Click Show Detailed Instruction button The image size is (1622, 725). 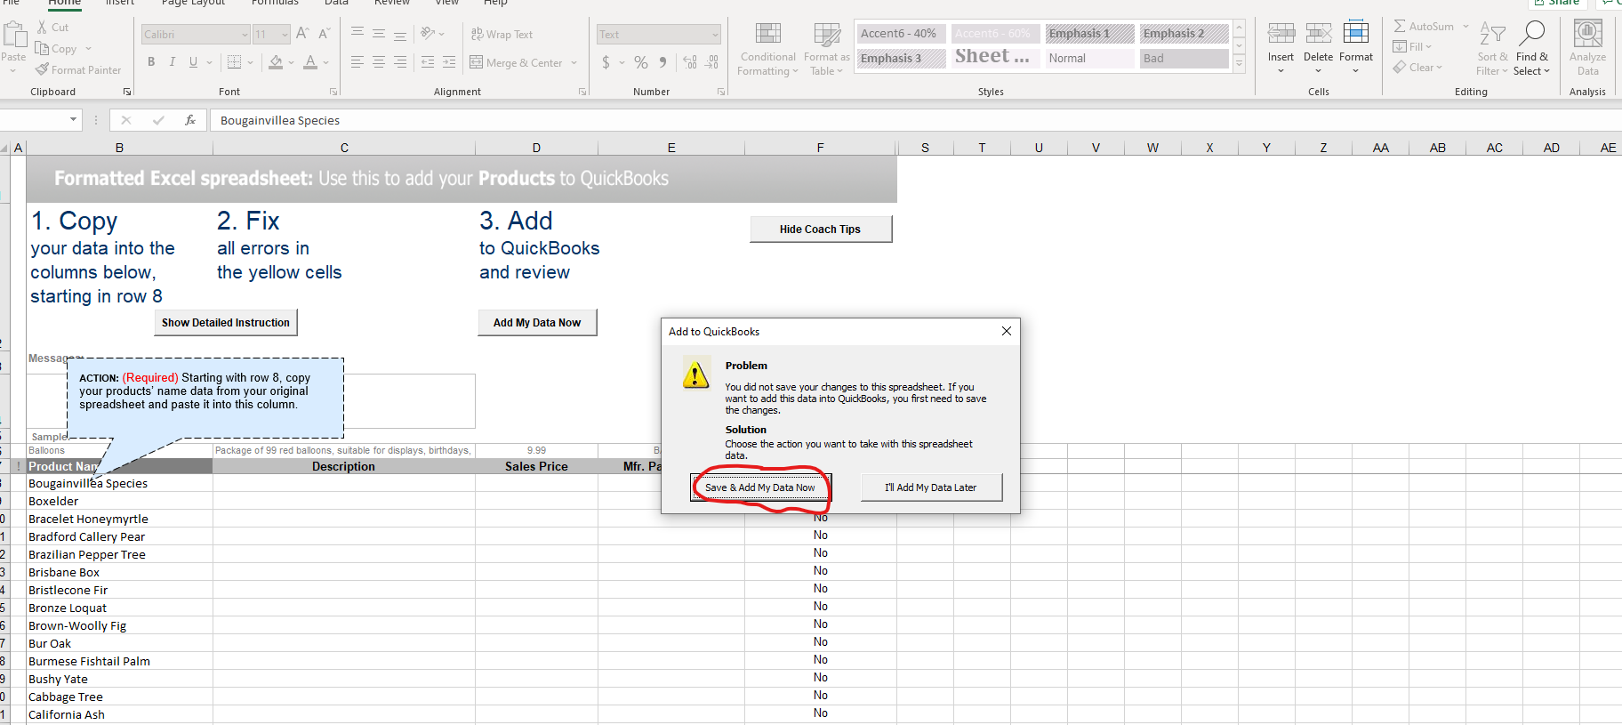226,323
